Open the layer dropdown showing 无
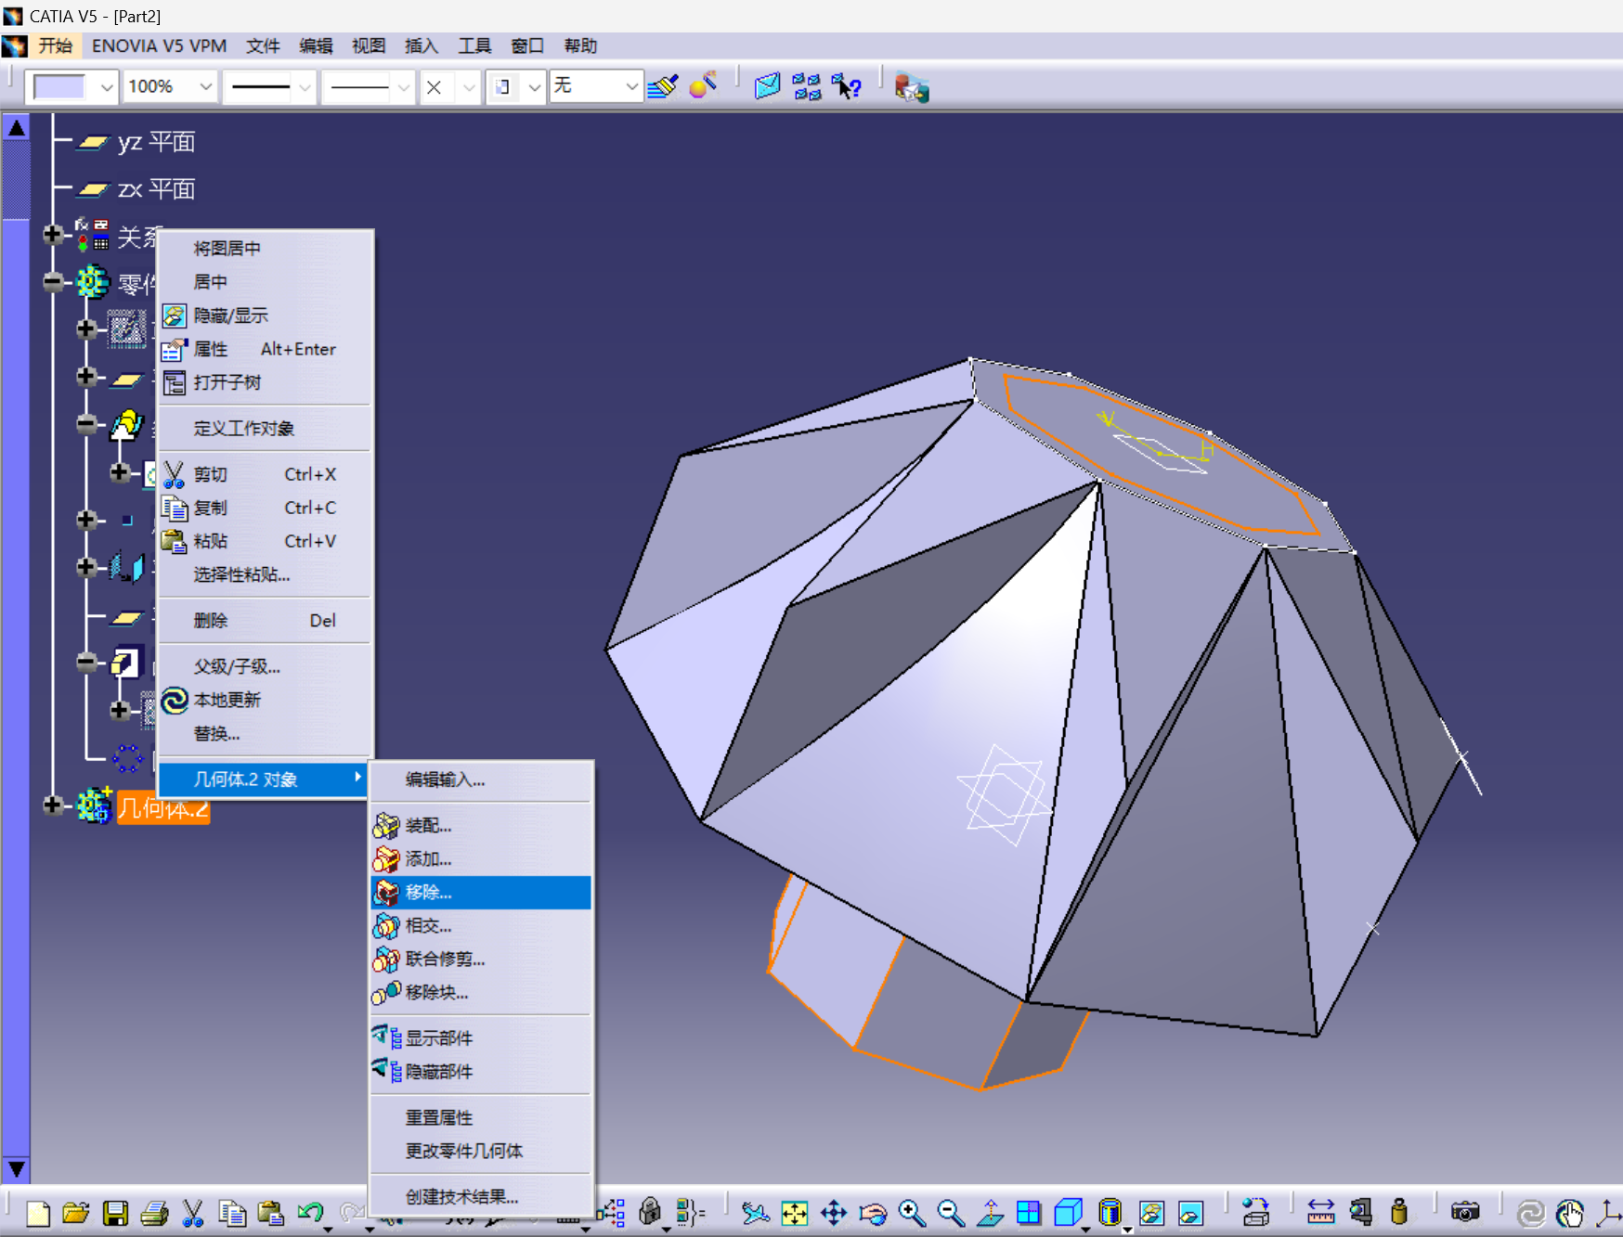 click(x=631, y=87)
